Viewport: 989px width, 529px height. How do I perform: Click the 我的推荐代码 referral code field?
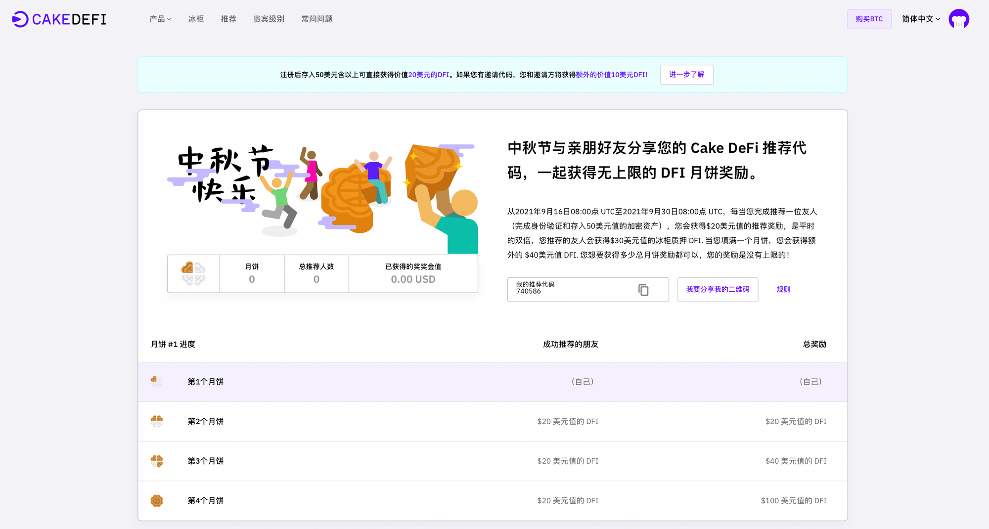pos(588,290)
